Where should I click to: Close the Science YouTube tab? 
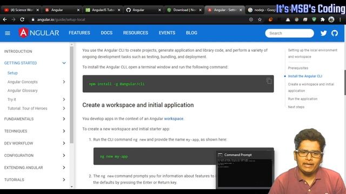click(37, 10)
